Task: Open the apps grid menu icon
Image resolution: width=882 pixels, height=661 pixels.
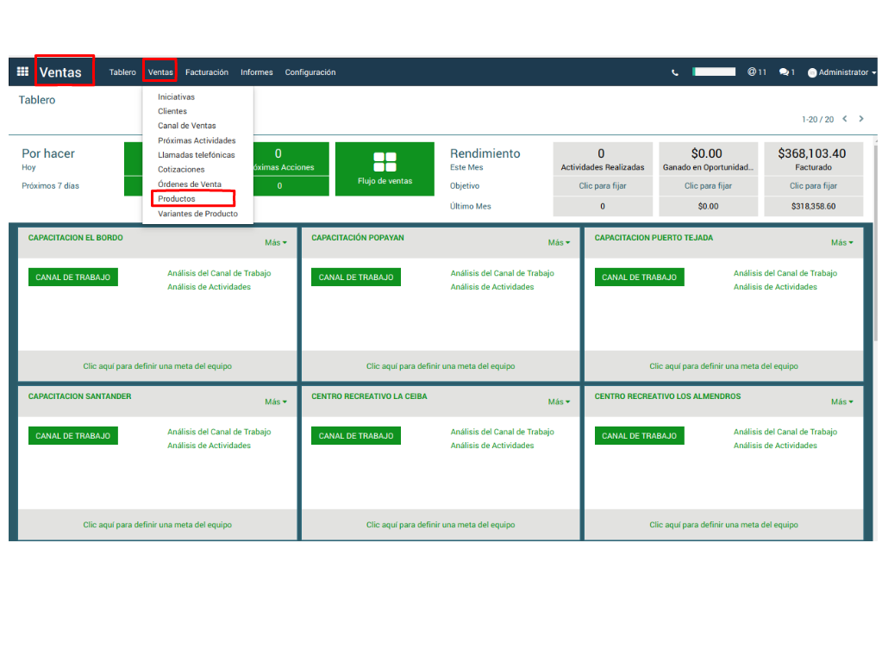Action: click(x=22, y=72)
